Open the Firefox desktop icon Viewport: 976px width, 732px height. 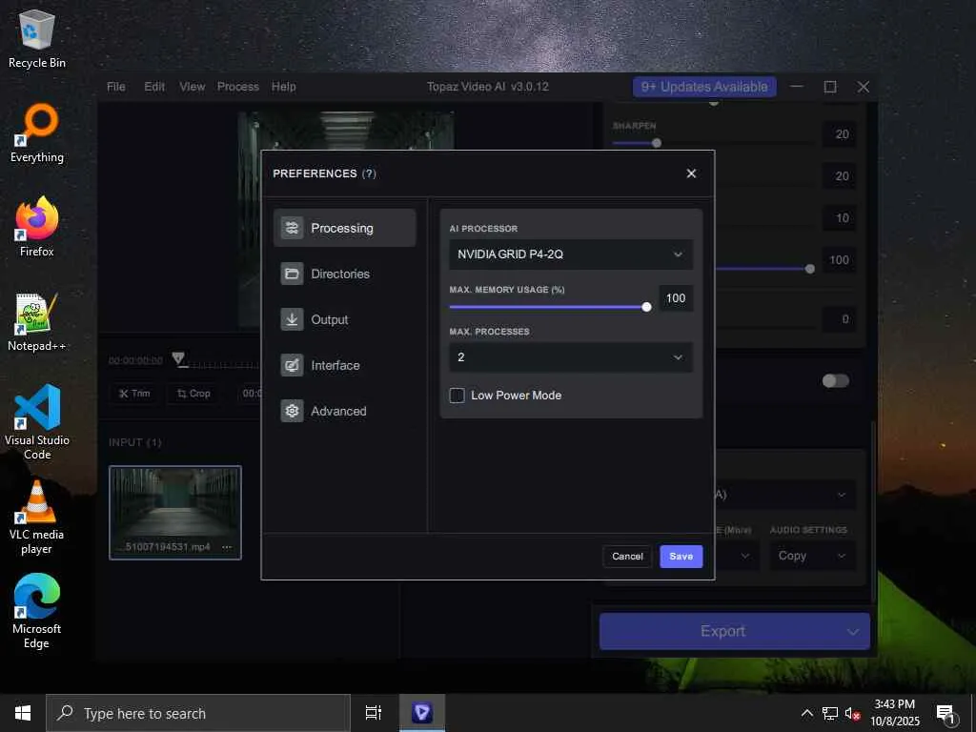37,227
